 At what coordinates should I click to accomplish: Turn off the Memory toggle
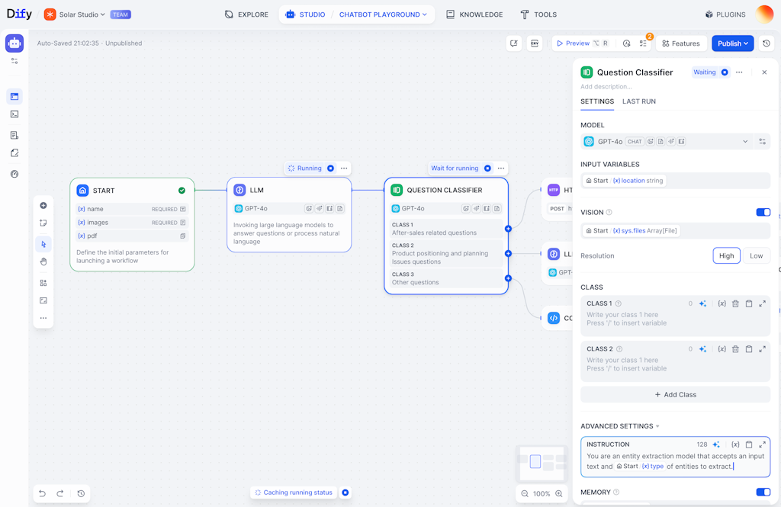pos(763,492)
